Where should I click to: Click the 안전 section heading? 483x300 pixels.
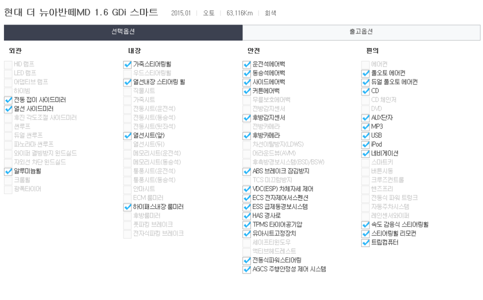pyautogui.click(x=253, y=51)
